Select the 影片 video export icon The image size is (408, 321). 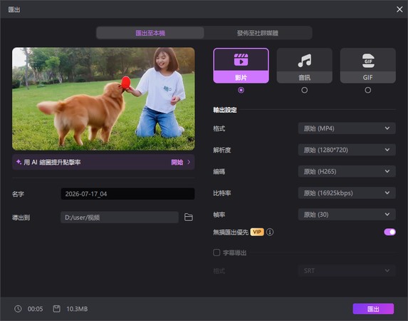point(241,60)
